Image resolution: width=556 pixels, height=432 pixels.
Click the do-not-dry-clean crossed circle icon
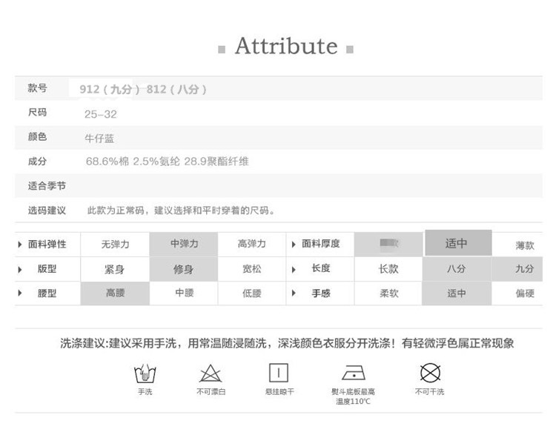point(430,373)
